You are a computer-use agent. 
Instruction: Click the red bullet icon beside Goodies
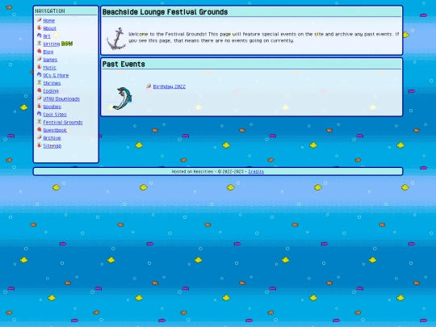click(x=40, y=106)
